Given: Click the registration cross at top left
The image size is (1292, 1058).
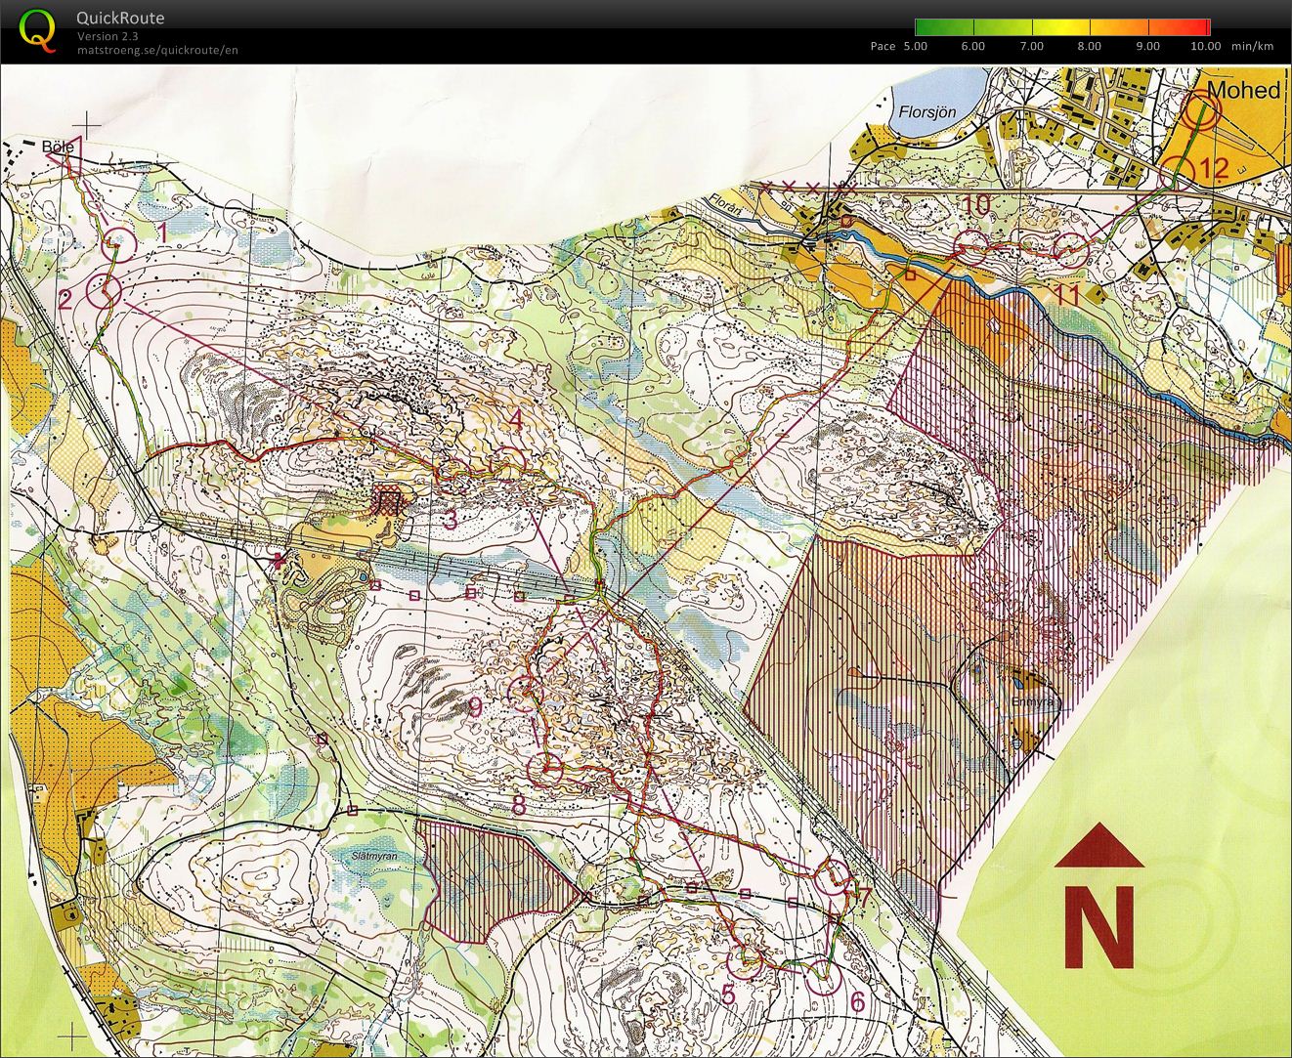Looking at the screenshot, I should tap(87, 124).
